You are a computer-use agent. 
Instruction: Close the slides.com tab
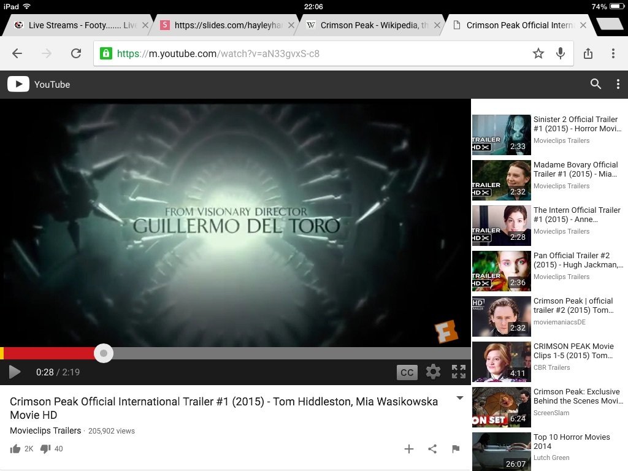291,25
